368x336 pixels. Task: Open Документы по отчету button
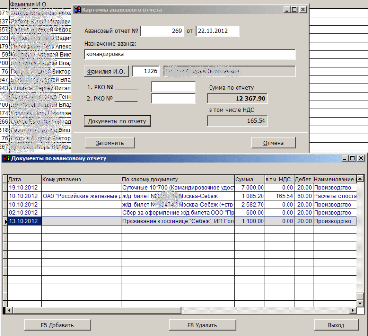point(117,121)
